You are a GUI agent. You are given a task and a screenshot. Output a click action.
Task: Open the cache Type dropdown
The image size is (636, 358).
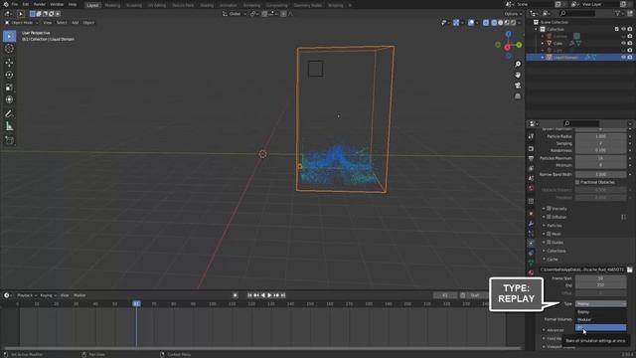[x=600, y=304]
